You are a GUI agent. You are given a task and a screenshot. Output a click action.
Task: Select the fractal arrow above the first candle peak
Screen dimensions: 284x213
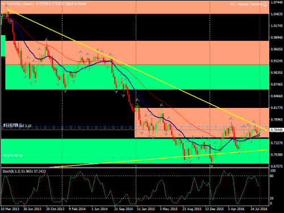(7, 6)
